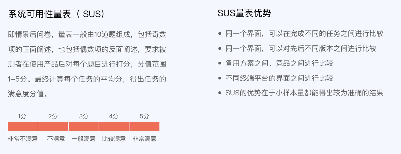Click the 备用方案之间、竞品之间进行比较 bullet
The image size is (401, 154).
tap(279, 63)
